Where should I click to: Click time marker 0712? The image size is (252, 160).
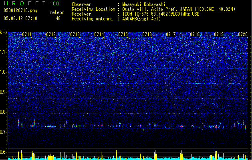pyautogui.click(x=51, y=34)
